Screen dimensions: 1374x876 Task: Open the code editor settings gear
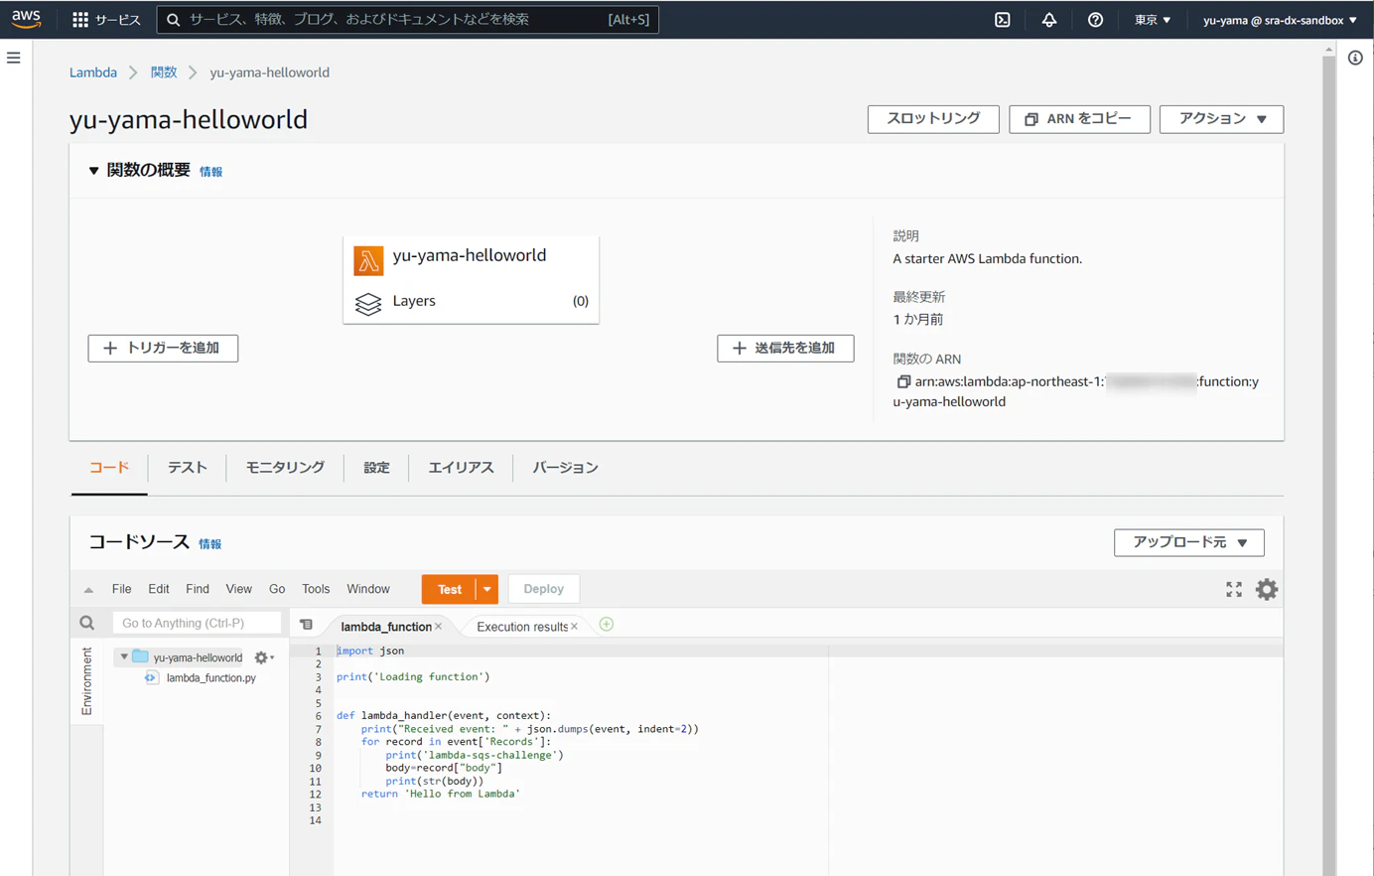(x=1267, y=589)
